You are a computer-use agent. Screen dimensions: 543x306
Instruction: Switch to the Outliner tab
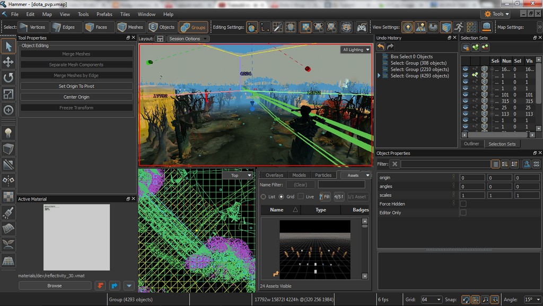471,144
